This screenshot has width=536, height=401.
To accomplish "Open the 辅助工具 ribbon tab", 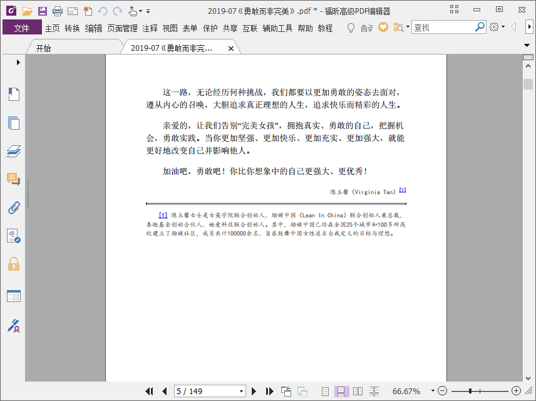I will coord(277,28).
